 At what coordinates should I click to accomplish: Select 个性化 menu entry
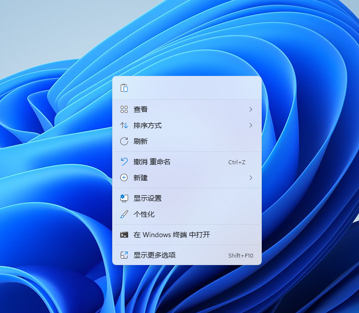pyautogui.click(x=187, y=214)
